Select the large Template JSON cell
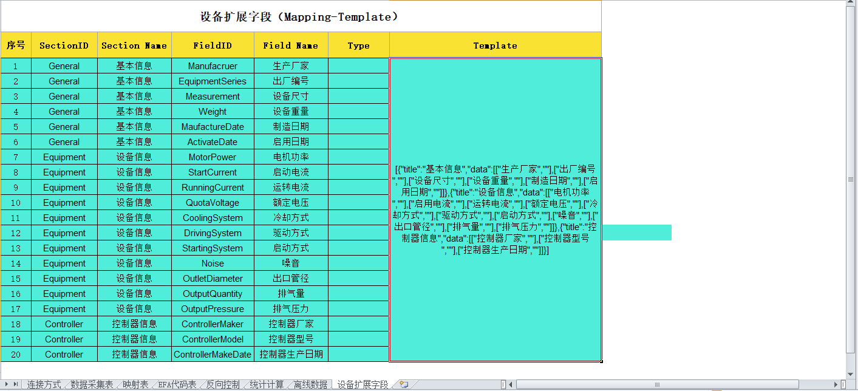 [495, 209]
